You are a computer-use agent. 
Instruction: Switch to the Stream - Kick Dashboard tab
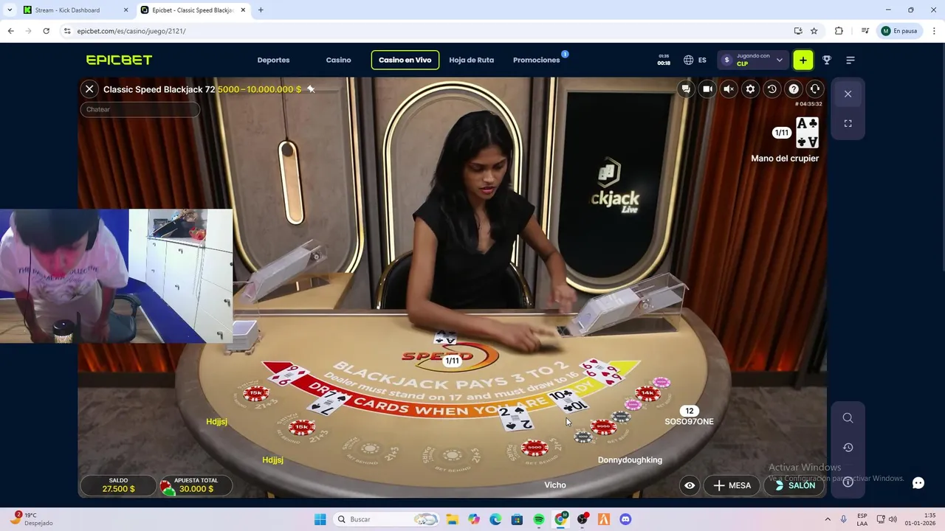(x=74, y=10)
